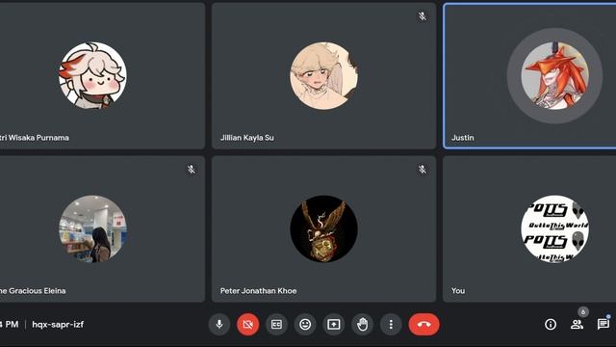Click the muted mic icon on Peter's tile
This screenshot has width=616, height=347.
423,170
